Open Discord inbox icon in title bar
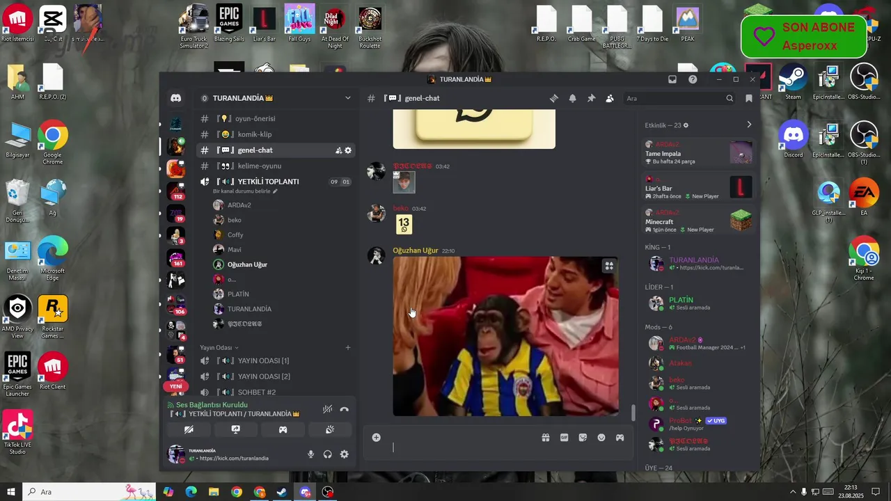This screenshot has width=891, height=501. tap(672, 79)
